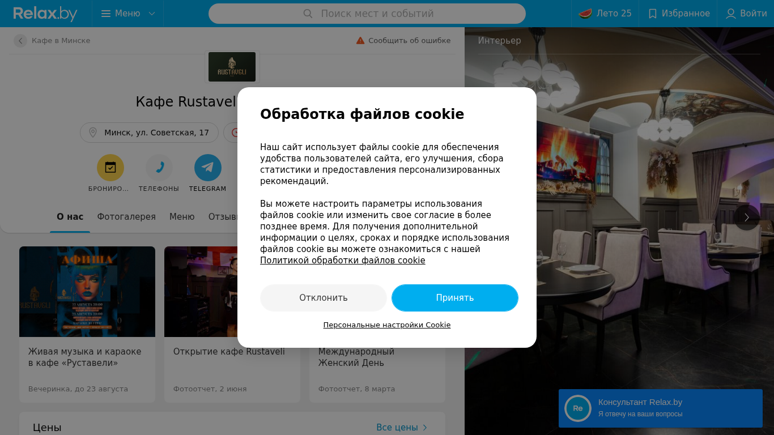Viewport: 774px width, 435px height.
Task: Decline cookies with the Отклонить button
Action: point(324,298)
